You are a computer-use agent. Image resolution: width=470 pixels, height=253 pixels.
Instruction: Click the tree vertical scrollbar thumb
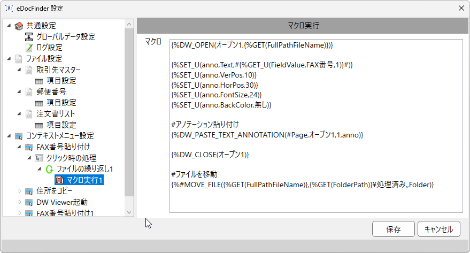click(x=129, y=112)
